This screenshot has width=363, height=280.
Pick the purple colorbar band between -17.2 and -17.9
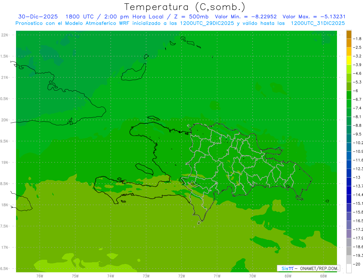pyautogui.click(x=349, y=234)
